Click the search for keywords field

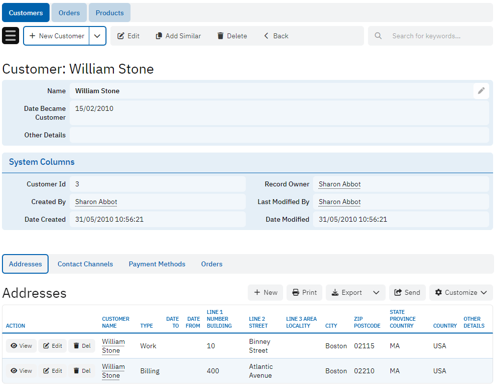tap(437, 36)
